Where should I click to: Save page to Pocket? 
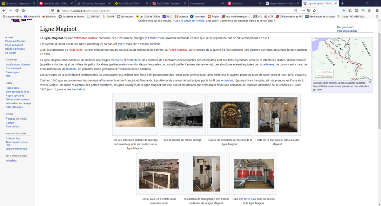click(309, 10)
